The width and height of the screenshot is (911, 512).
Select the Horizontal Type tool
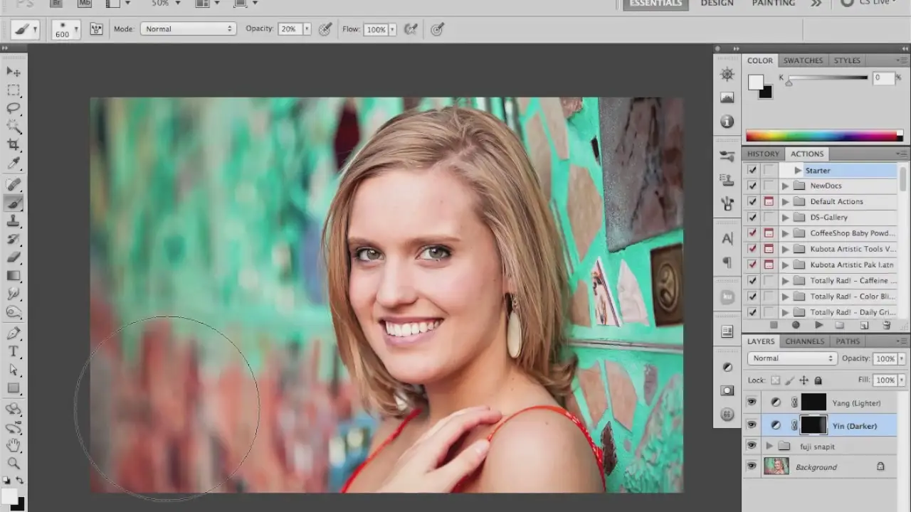point(14,352)
